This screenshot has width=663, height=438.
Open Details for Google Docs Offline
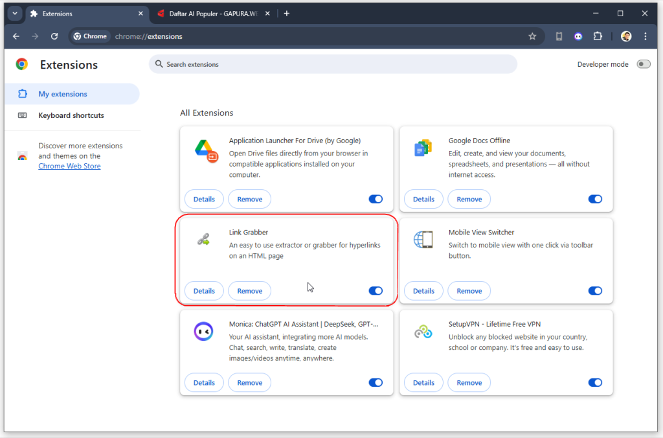point(423,200)
